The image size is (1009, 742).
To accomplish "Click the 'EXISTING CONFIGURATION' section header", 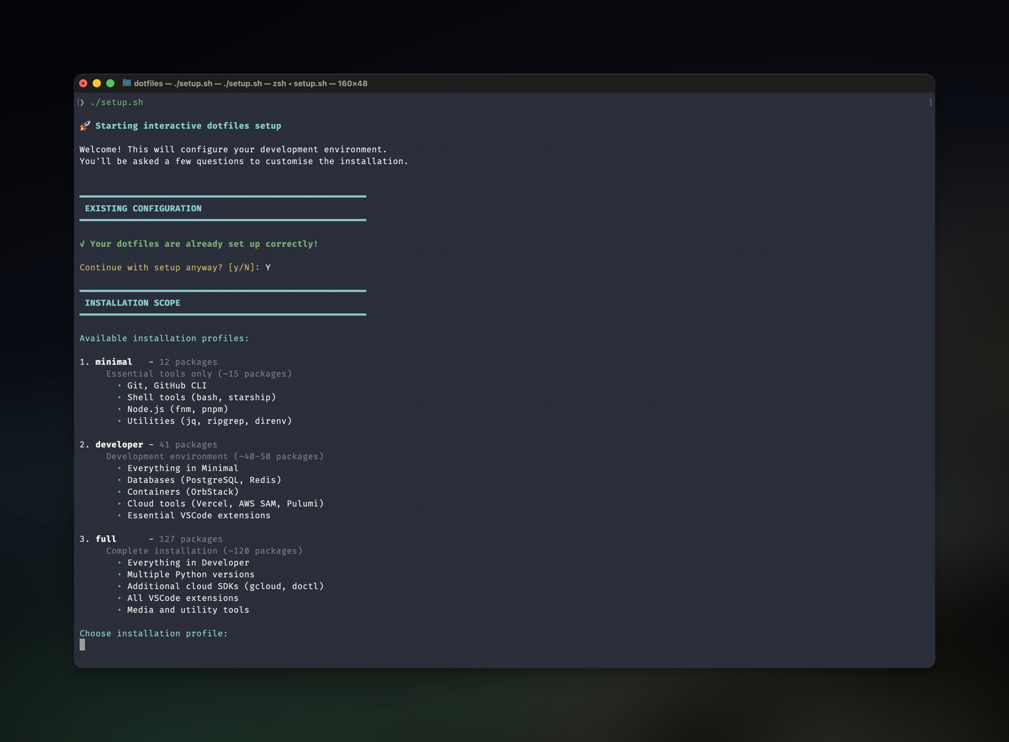I will [x=143, y=208].
